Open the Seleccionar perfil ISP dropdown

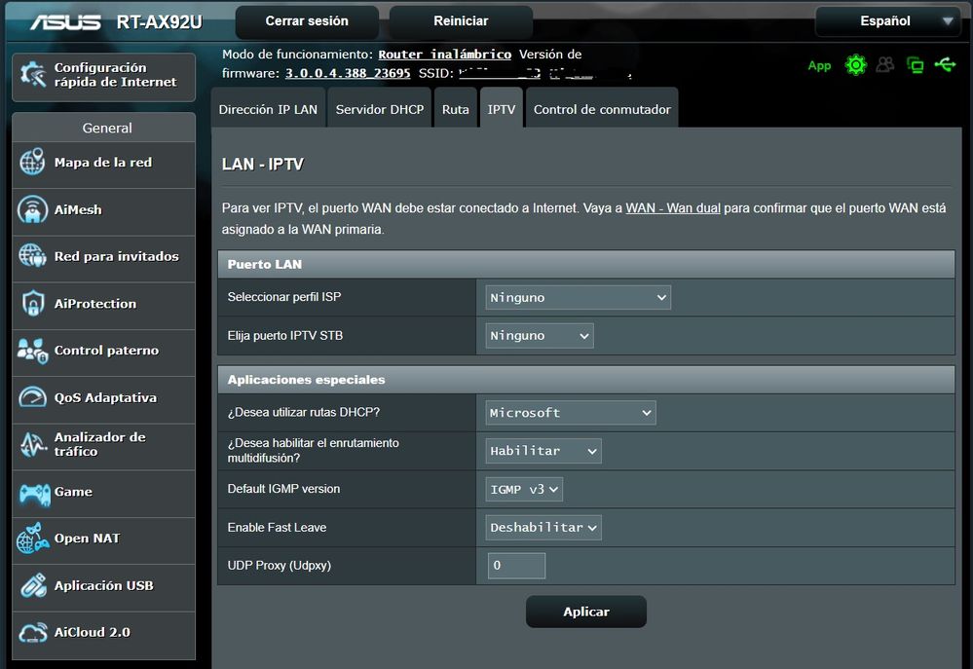(x=577, y=297)
